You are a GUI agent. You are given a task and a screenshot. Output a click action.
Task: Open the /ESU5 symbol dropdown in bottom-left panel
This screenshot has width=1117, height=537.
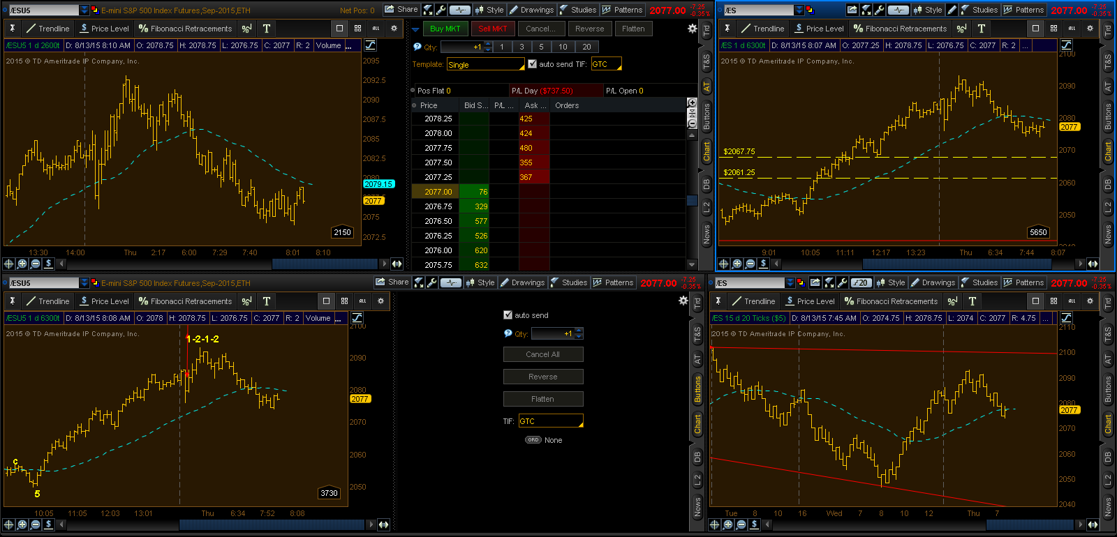tap(84, 282)
